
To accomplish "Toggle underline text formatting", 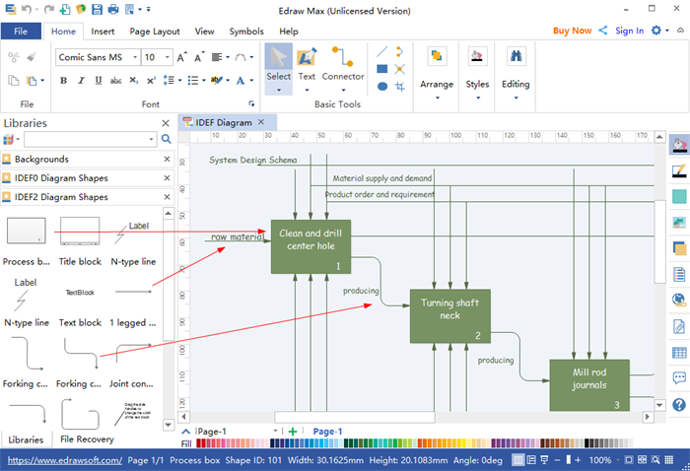I will [x=96, y=81].
